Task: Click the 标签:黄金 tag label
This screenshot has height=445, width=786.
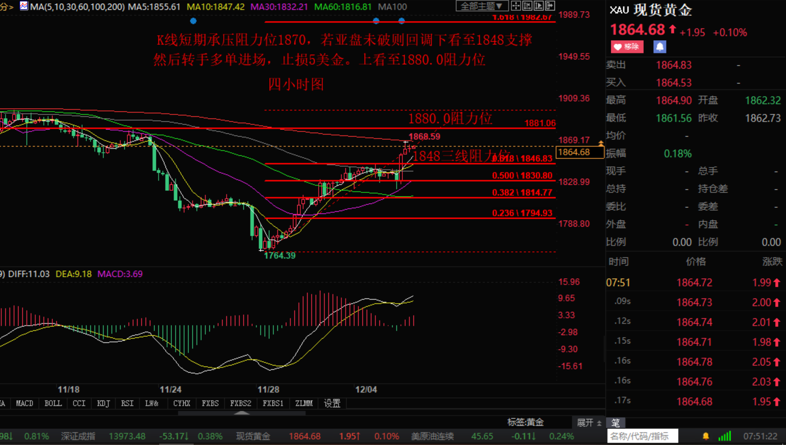Action: [x=525, y=422]
